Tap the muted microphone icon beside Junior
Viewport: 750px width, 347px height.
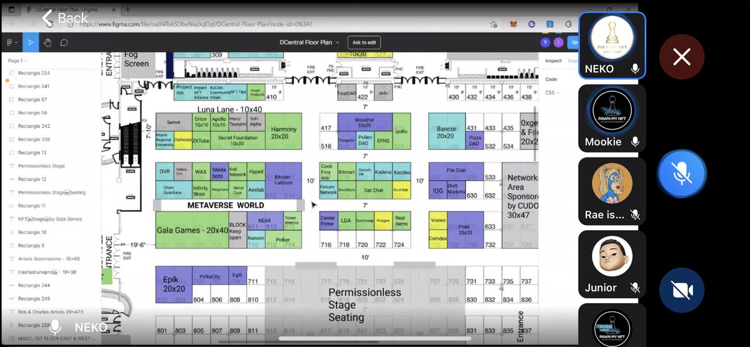(635, 288)
